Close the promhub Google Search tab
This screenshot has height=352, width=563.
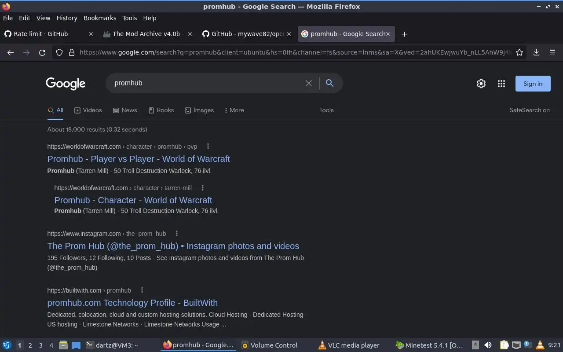point(388,34)
